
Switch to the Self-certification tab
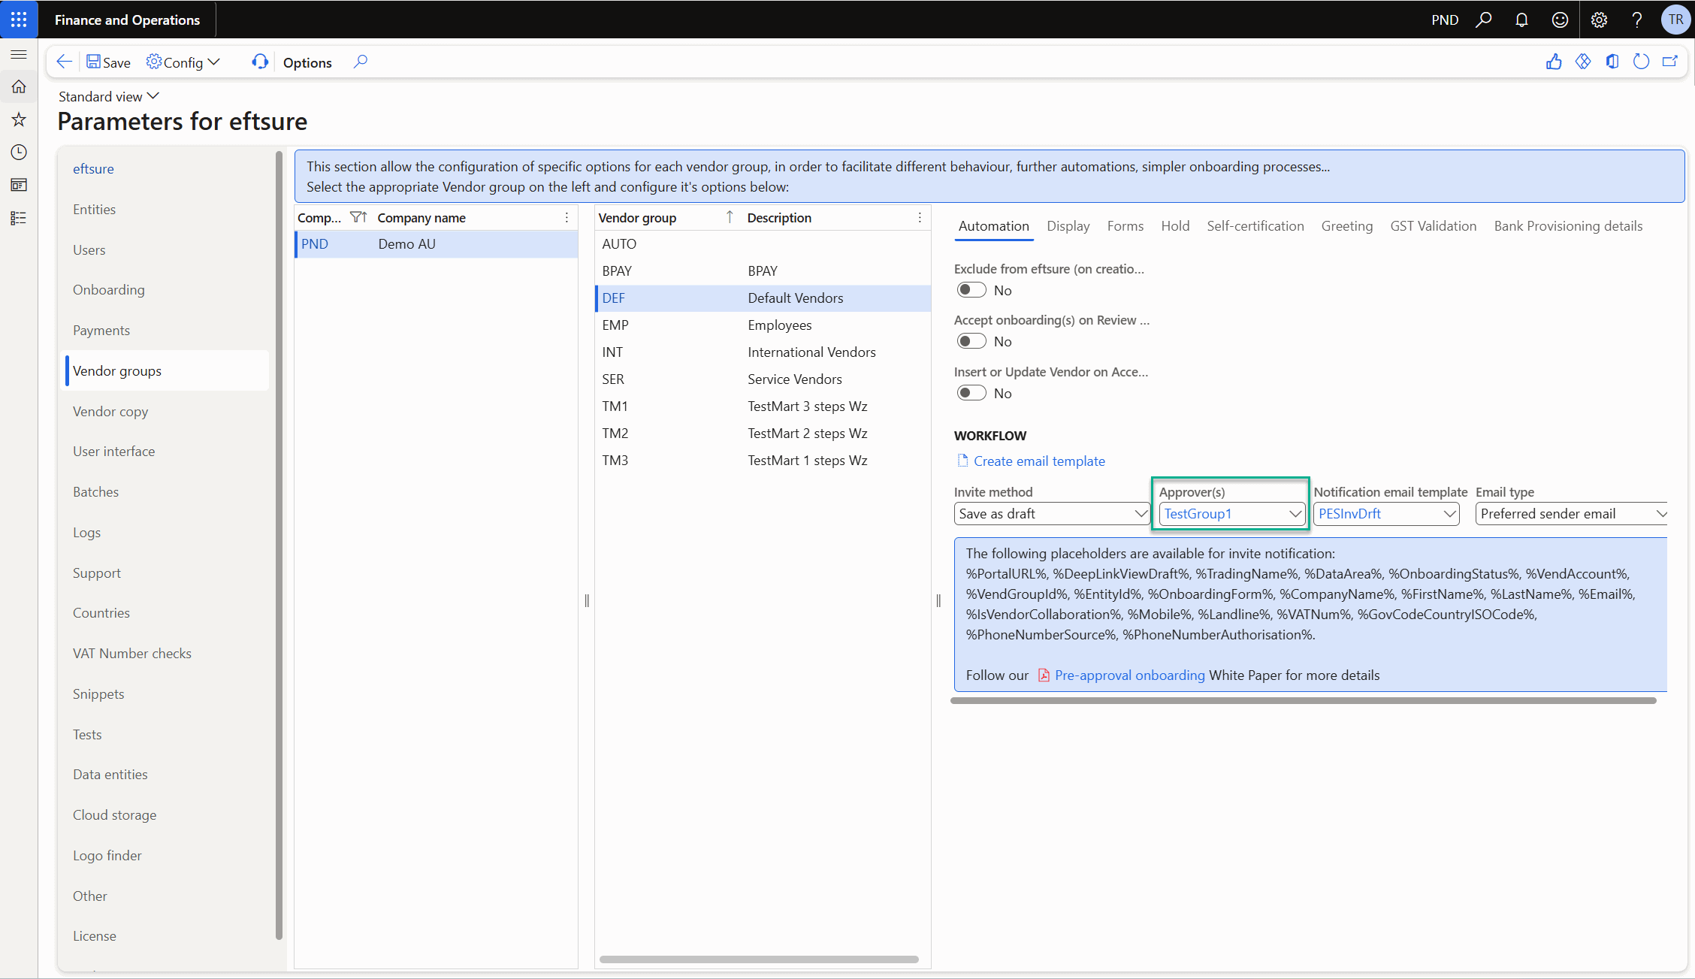tap(1255, 226)
